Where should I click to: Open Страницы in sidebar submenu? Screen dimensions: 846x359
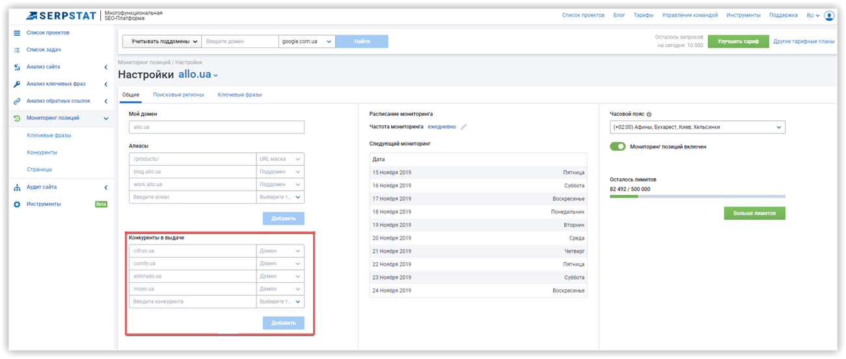click(x=39, y=169)
